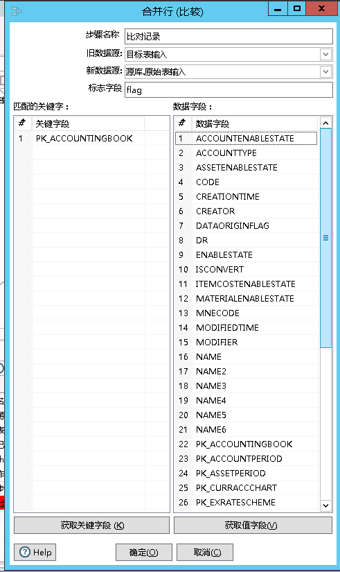Select ISCONVERT row
340x572 pixels.
coord(246,270)
